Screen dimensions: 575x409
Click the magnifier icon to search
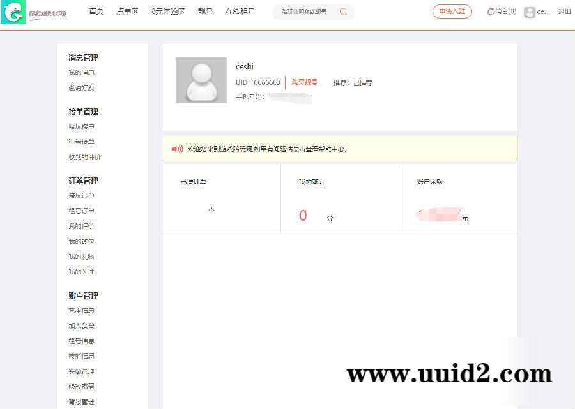343,12
